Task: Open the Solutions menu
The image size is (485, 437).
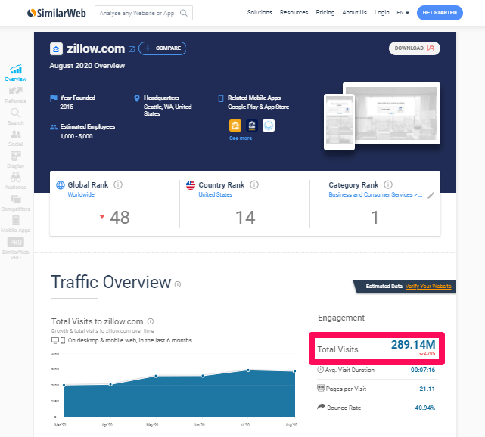Action: [260, 13]
